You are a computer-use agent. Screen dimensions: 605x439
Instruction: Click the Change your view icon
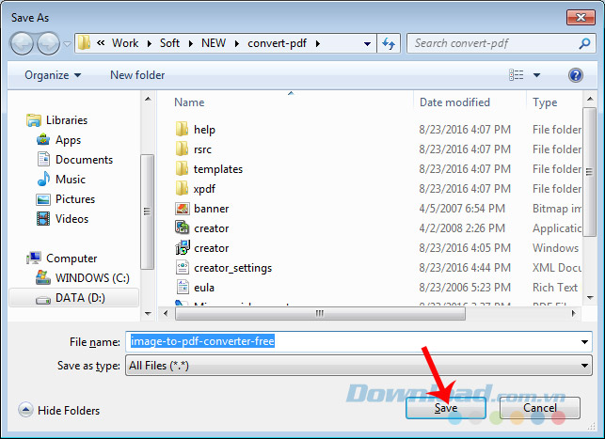pos(517,75)
